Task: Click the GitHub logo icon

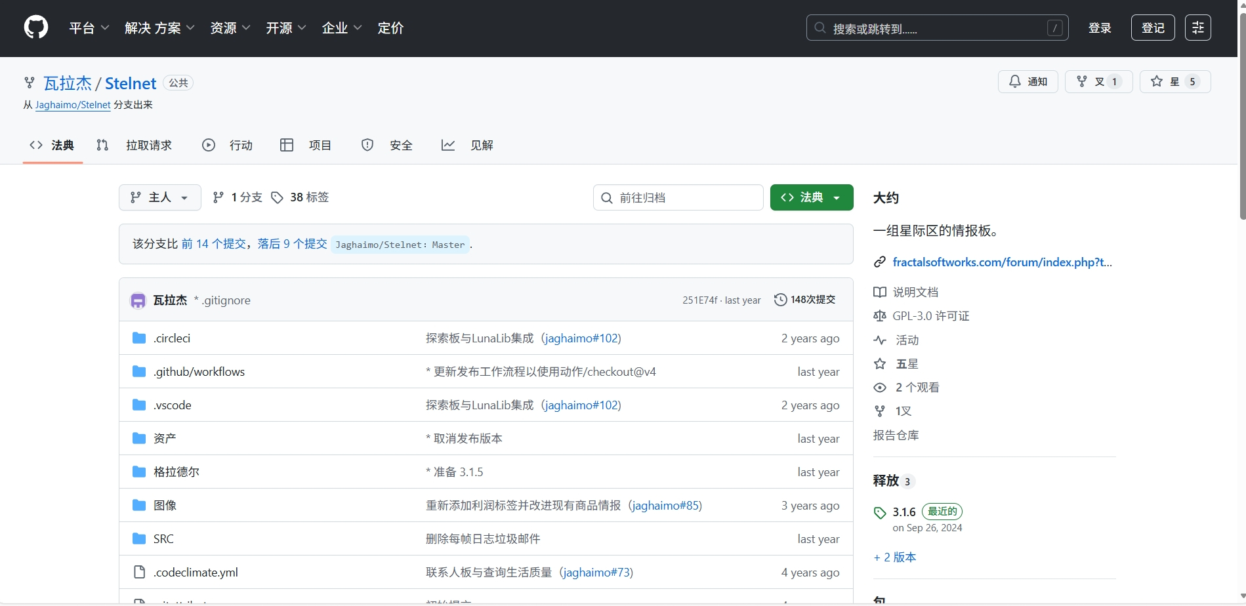Action: [x=36, y=28]
